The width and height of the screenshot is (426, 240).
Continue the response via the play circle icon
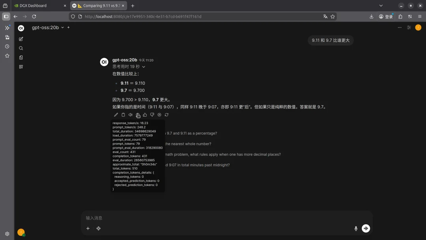coord(159,115)
